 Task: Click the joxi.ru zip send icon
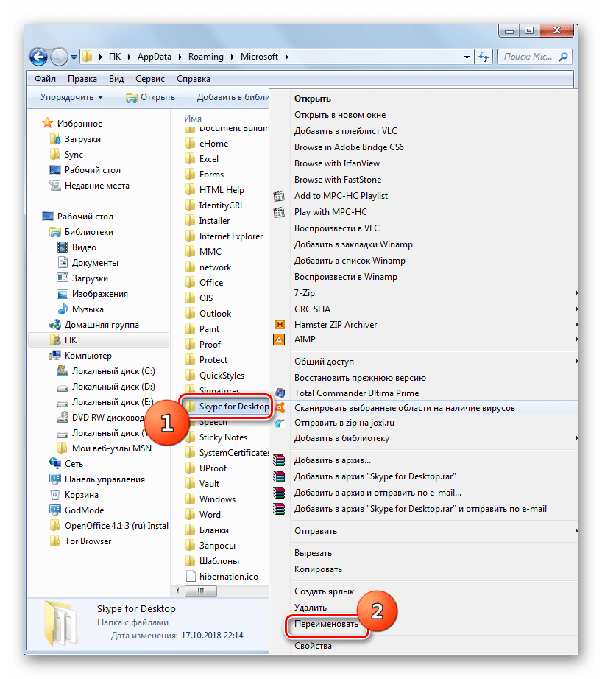click(x=280, y=423)
